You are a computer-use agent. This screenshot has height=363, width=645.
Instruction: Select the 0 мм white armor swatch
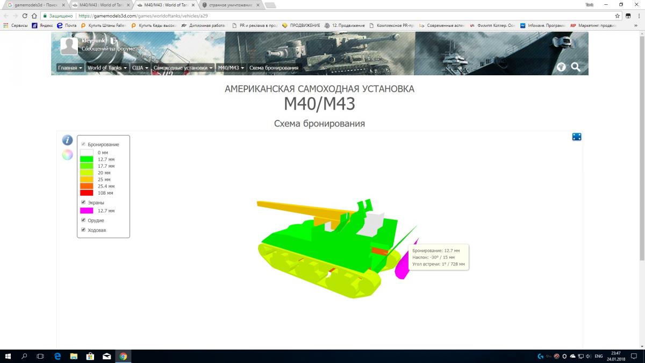pyautogui.click(x=87, y=153)
